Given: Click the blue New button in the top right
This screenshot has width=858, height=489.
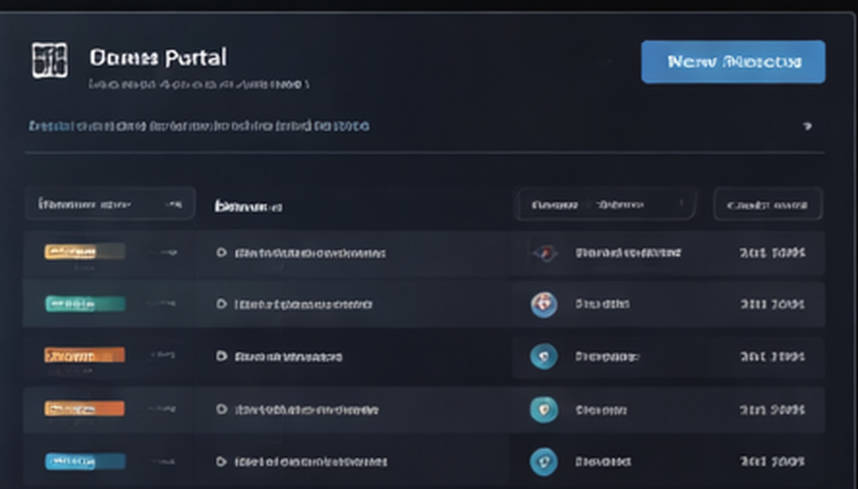Looking at the screenshot, I should point(733,62).
